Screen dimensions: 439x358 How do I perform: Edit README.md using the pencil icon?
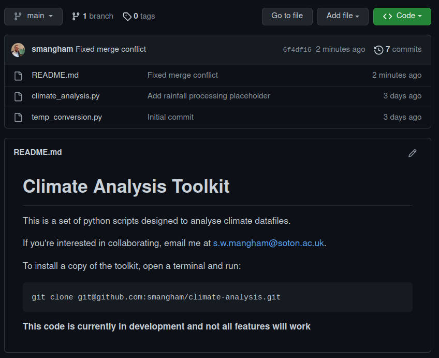point(412,153)
